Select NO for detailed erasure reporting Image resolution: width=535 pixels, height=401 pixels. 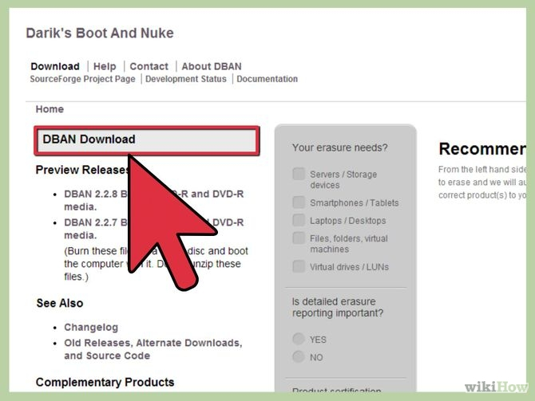pyautogui.click(x=299, y=356)
